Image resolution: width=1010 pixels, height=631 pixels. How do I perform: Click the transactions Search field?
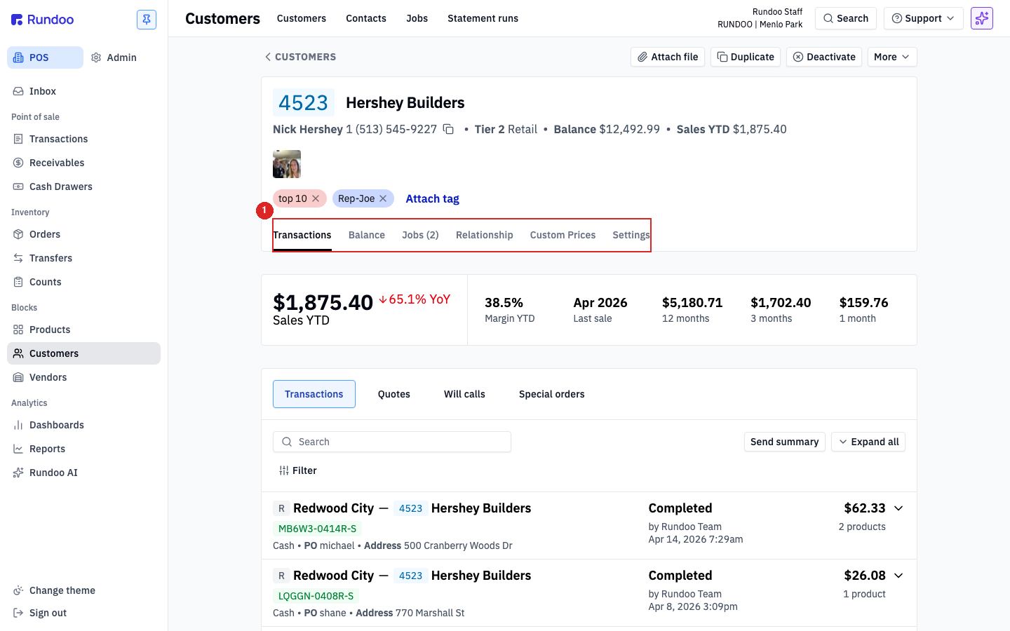[392, 442]
